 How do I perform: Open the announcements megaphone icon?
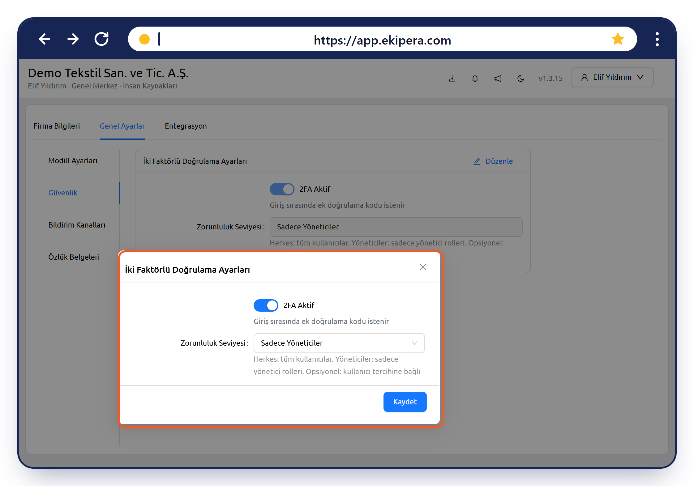click(x=498, y=79)
